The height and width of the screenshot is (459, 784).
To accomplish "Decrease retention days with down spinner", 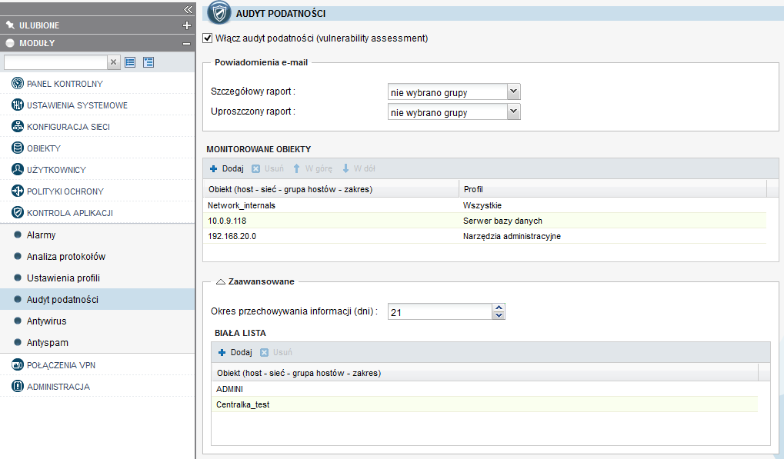I will [499, 316].
